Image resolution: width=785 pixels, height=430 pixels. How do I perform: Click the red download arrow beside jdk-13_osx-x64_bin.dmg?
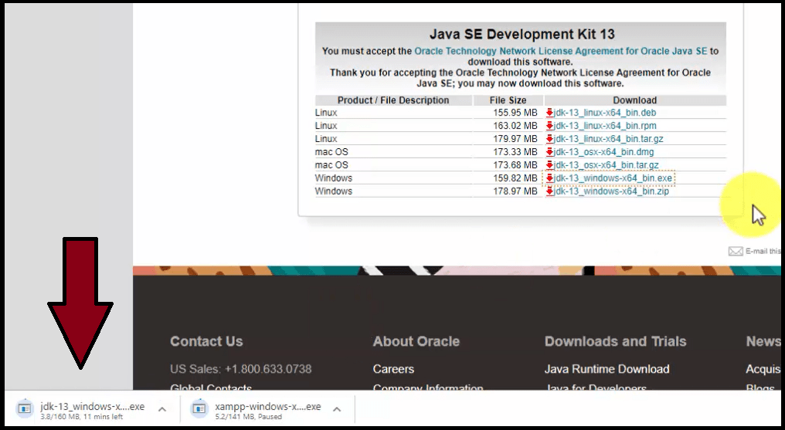coord(549,152)
